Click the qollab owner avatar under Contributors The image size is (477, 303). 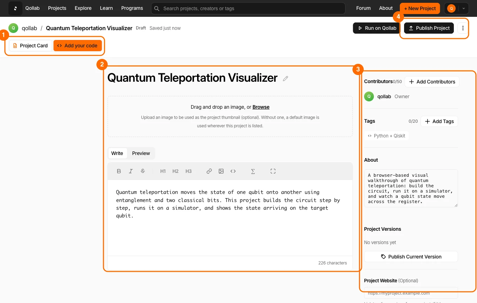pyautogui.click(x=369, y=96)
